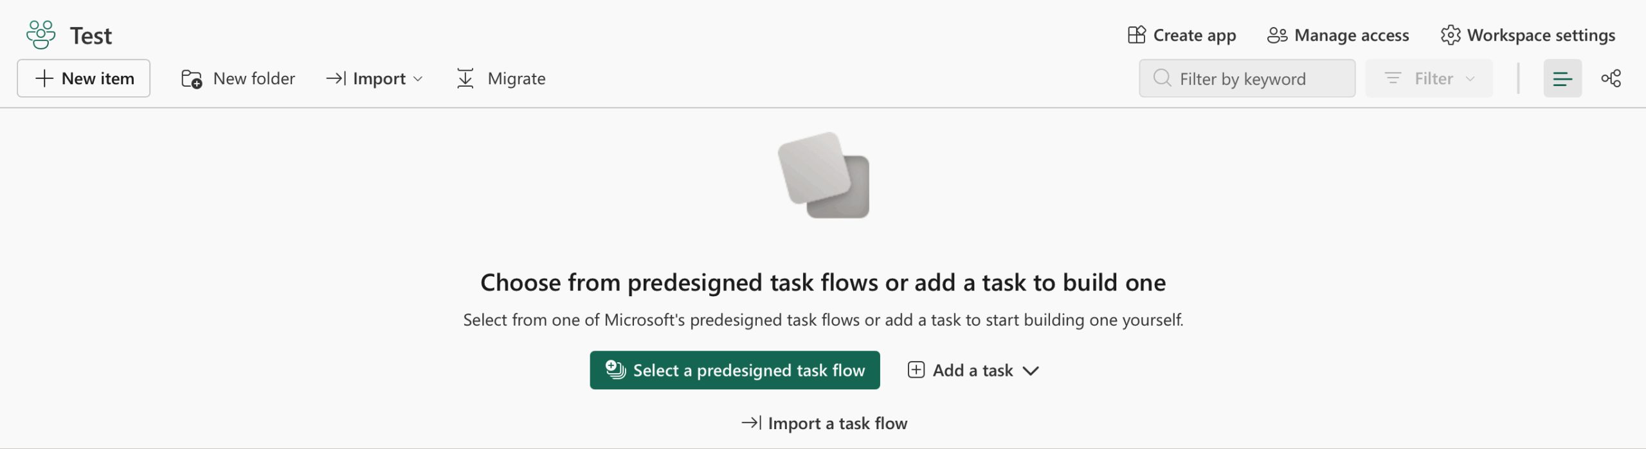1646x449 pixels.
Task: Switch to lineage view
Action: [x=1611, y=78]
